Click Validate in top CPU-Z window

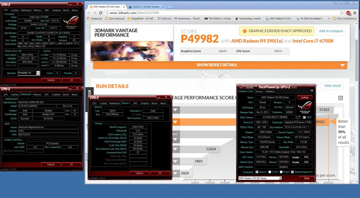point(51,80)
